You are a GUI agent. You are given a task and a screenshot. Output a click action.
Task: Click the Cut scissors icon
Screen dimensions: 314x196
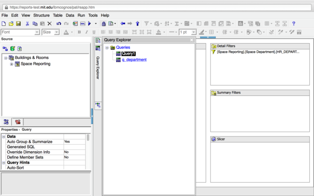pyautogui.click(x=27, y=24)
